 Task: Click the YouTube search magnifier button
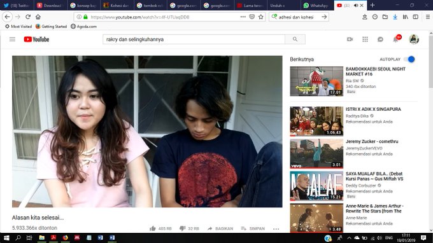(295, 39)
